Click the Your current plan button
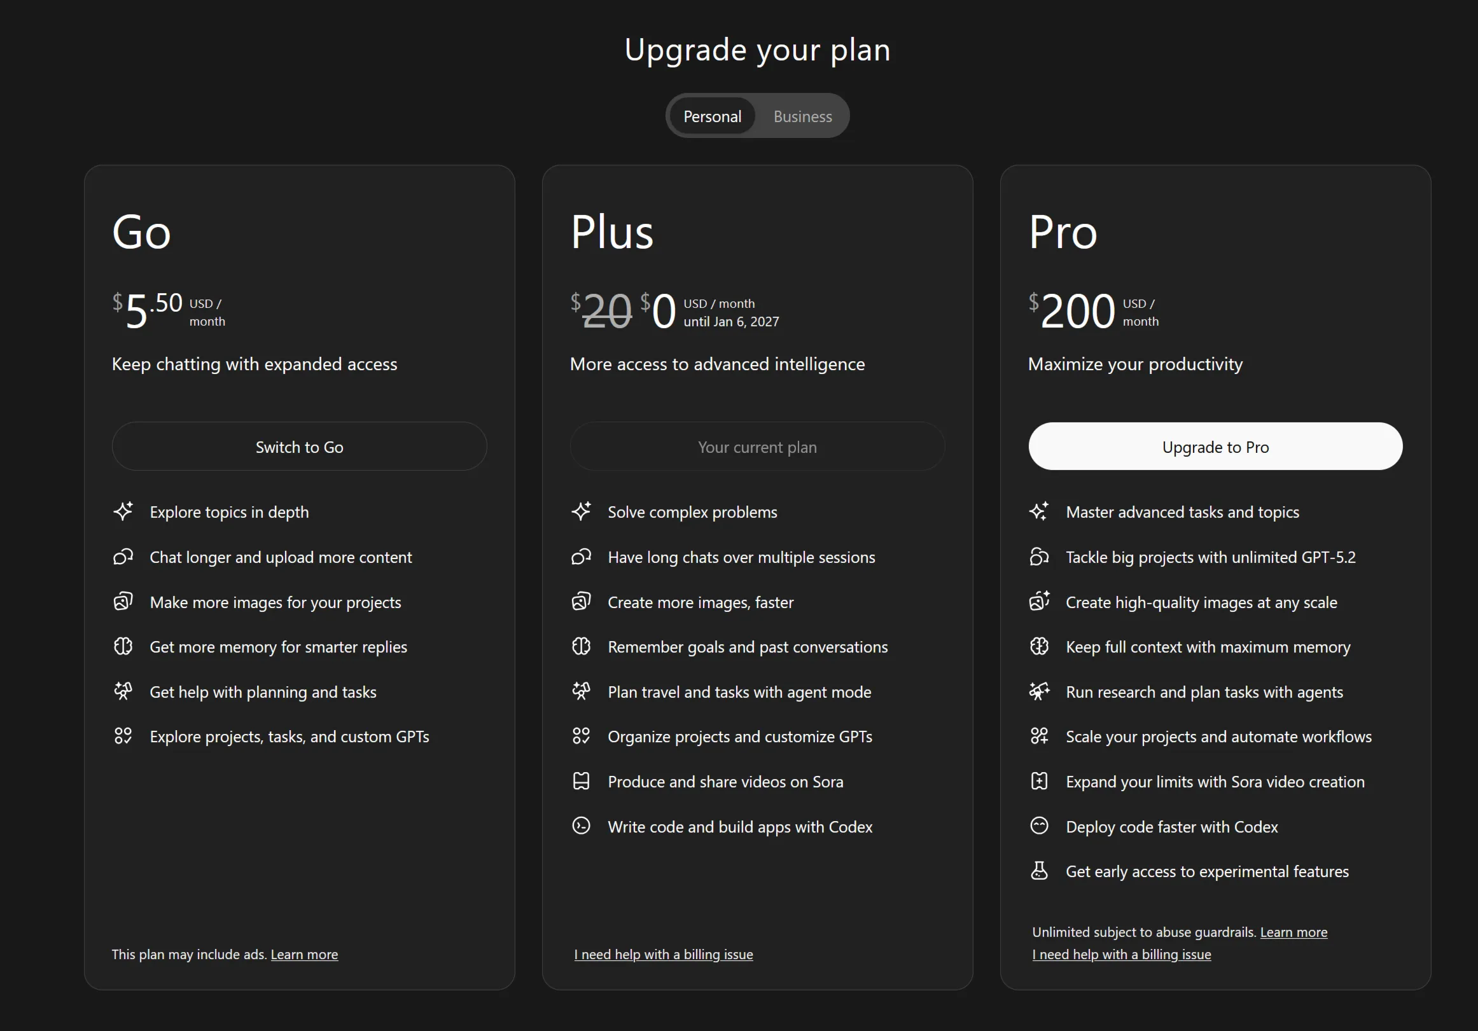The height and width of the screenshot is (1031, 1478). point(757,446)
